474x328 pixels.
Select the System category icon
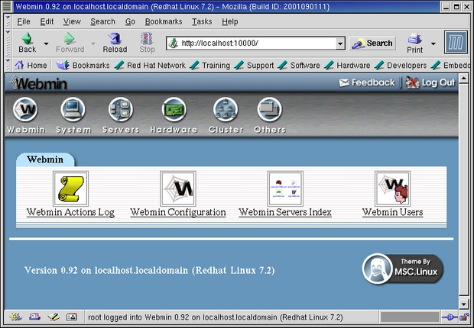pyautogui.click(x=73, y=111)
